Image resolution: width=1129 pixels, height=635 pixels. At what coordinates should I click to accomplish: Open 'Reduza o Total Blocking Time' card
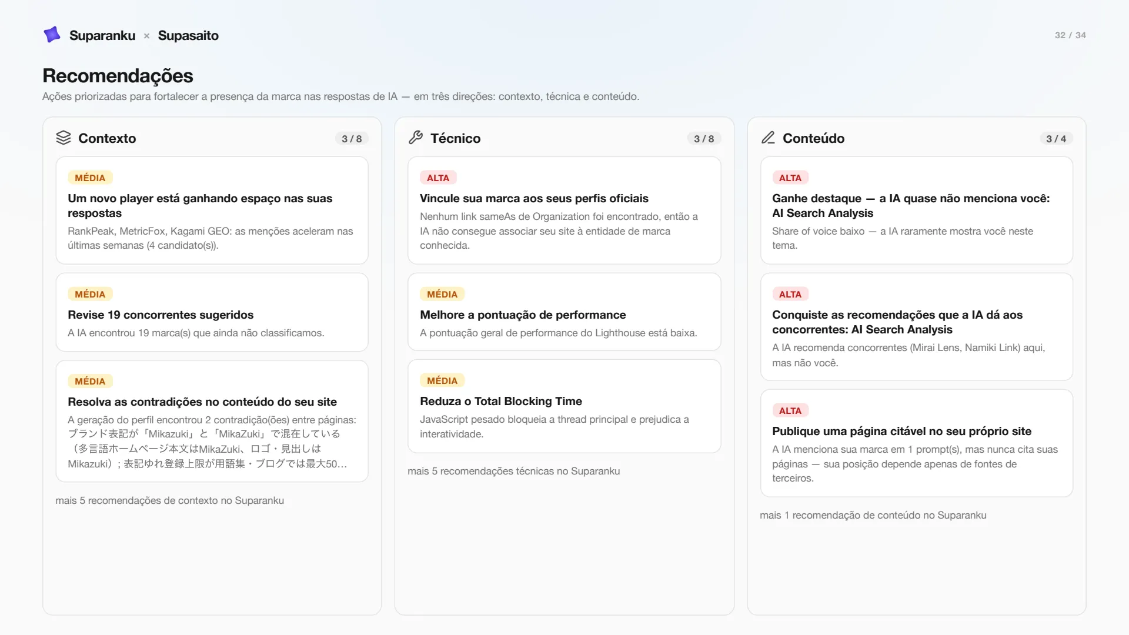point(564,406)
